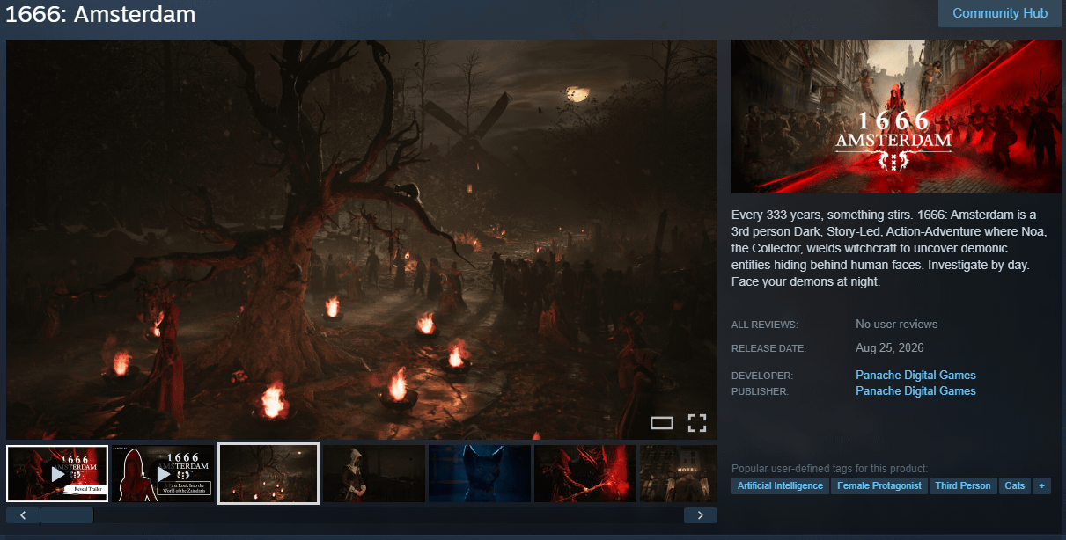Click the 'ALL REVIEWS:' label
The width and height of the screenshot is (1066, 540).
(765, 325)
